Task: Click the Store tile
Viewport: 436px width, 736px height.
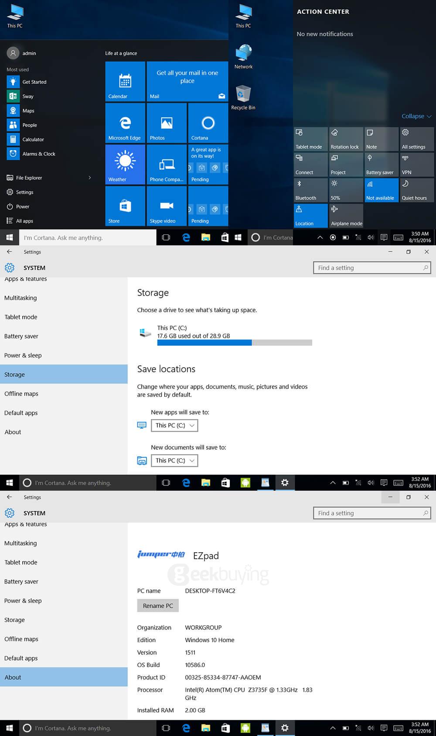Action: coord(125,206)
